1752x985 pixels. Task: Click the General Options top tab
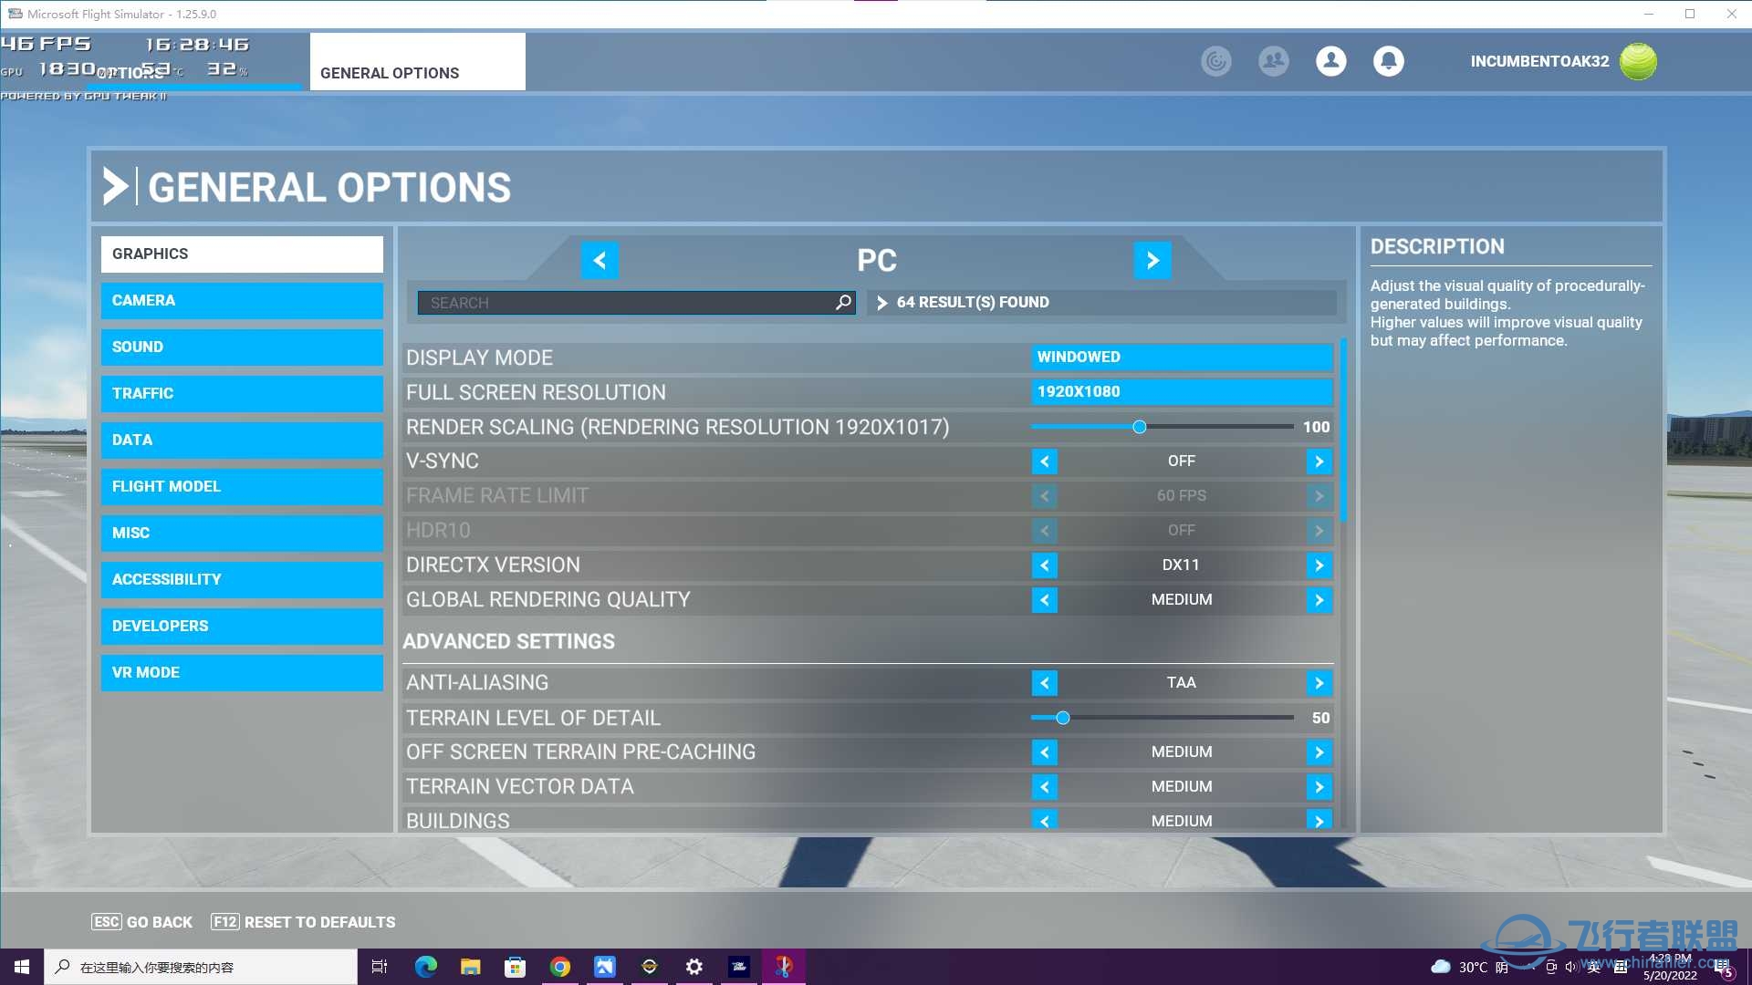pyautogui.click(x=417, y=62)
